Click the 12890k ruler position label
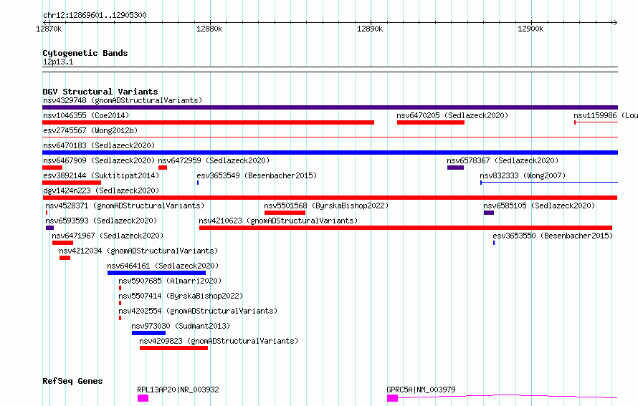This screenshot has width=638, height=406. click(370, 29)
